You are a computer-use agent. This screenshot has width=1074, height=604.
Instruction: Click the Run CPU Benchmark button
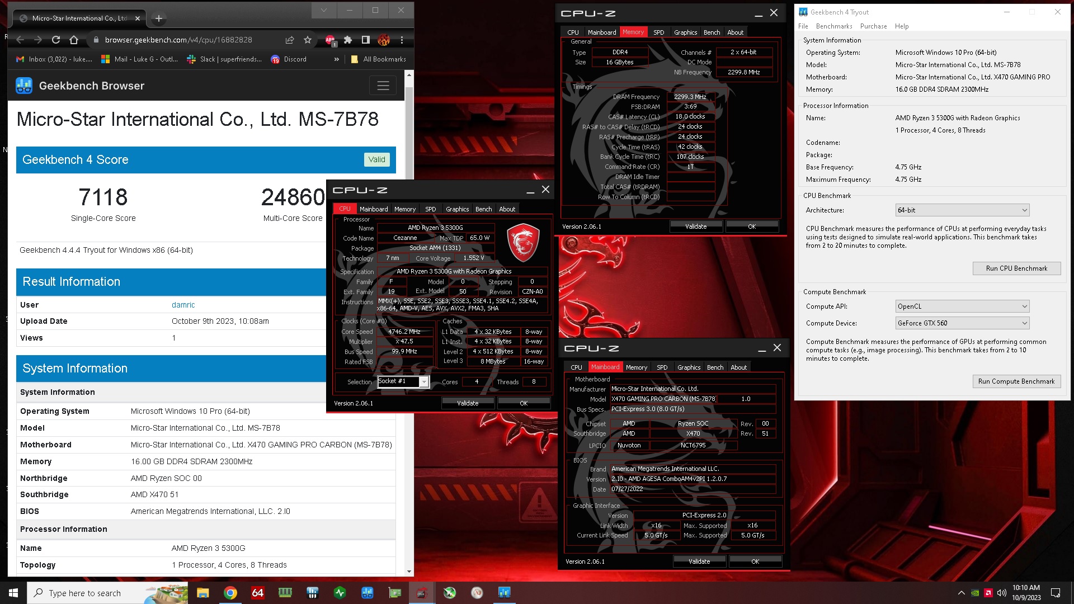[1016, 268]
